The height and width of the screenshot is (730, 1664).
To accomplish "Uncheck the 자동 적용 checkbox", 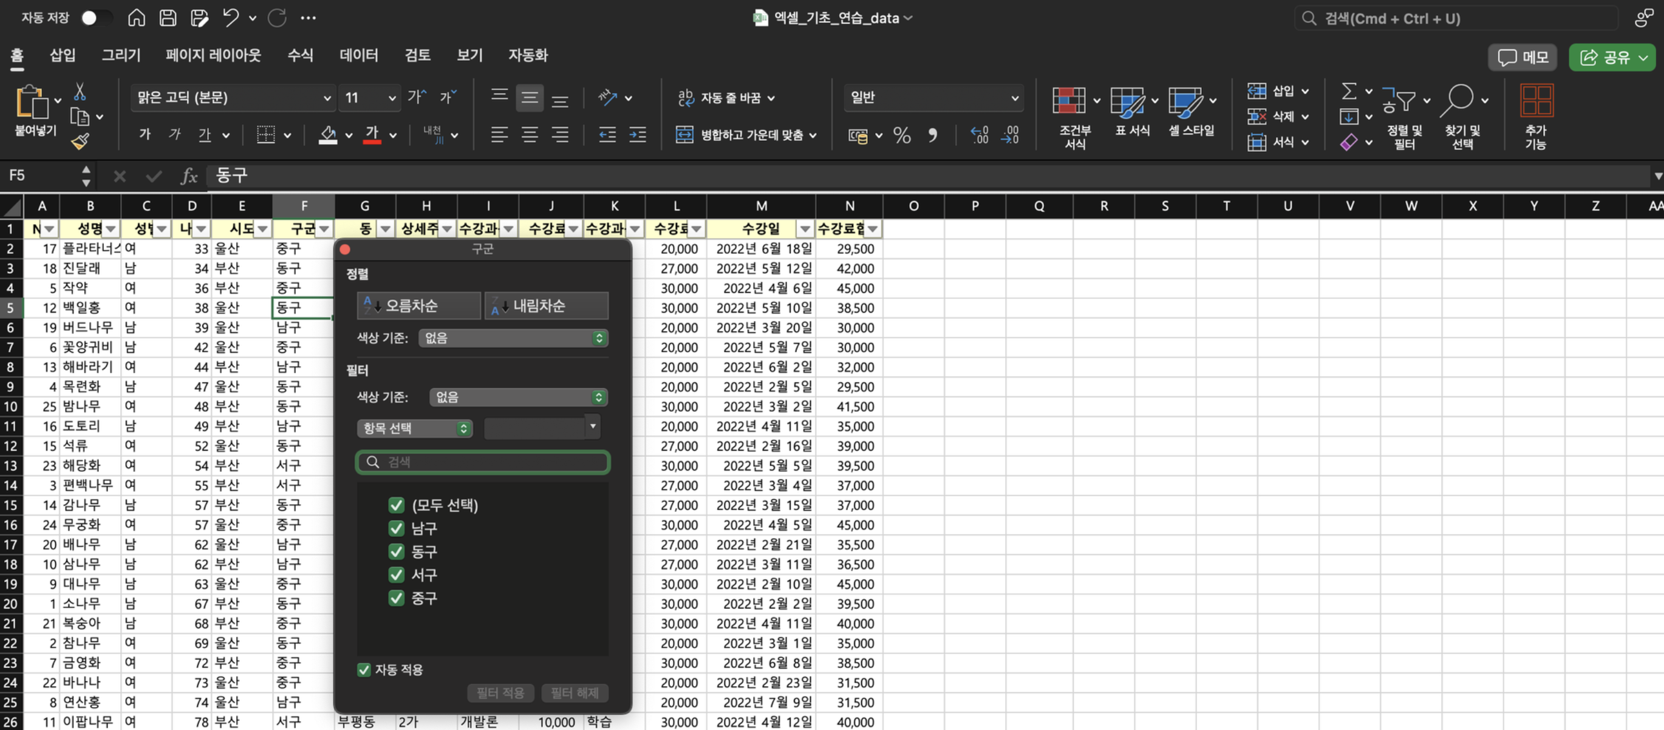I will (364, 669).
